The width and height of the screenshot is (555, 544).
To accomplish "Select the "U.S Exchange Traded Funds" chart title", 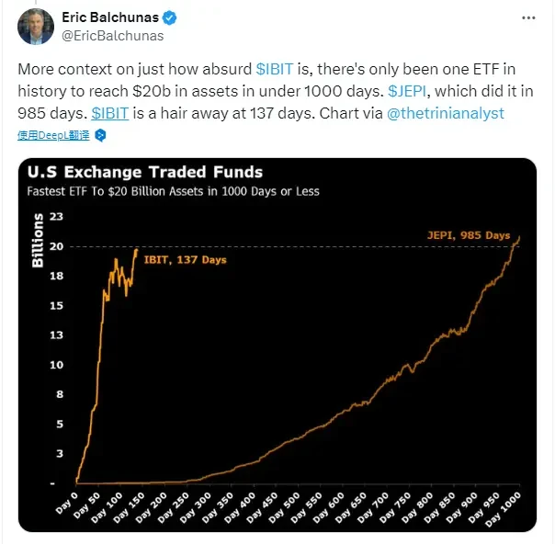I will click(144, 172).
